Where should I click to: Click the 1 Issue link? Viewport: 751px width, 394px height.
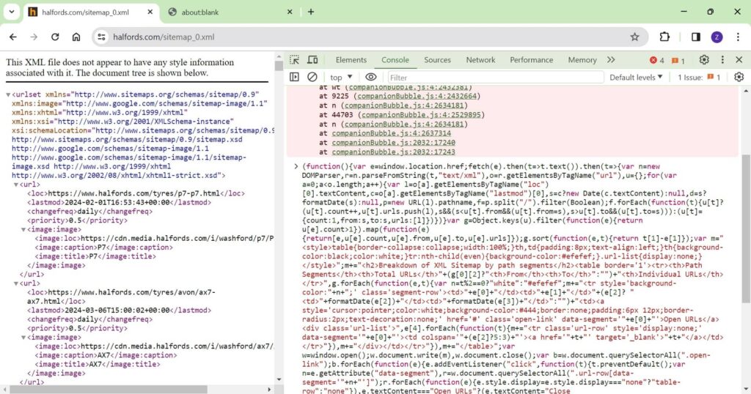click(x=699, y=77)
